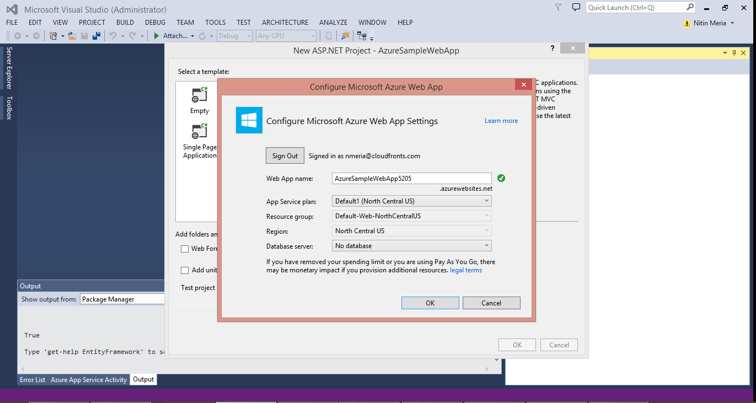This screenshot has width=756, height=403.
Task: Switch to the Error List tab
Action: (x=33, y=380)
